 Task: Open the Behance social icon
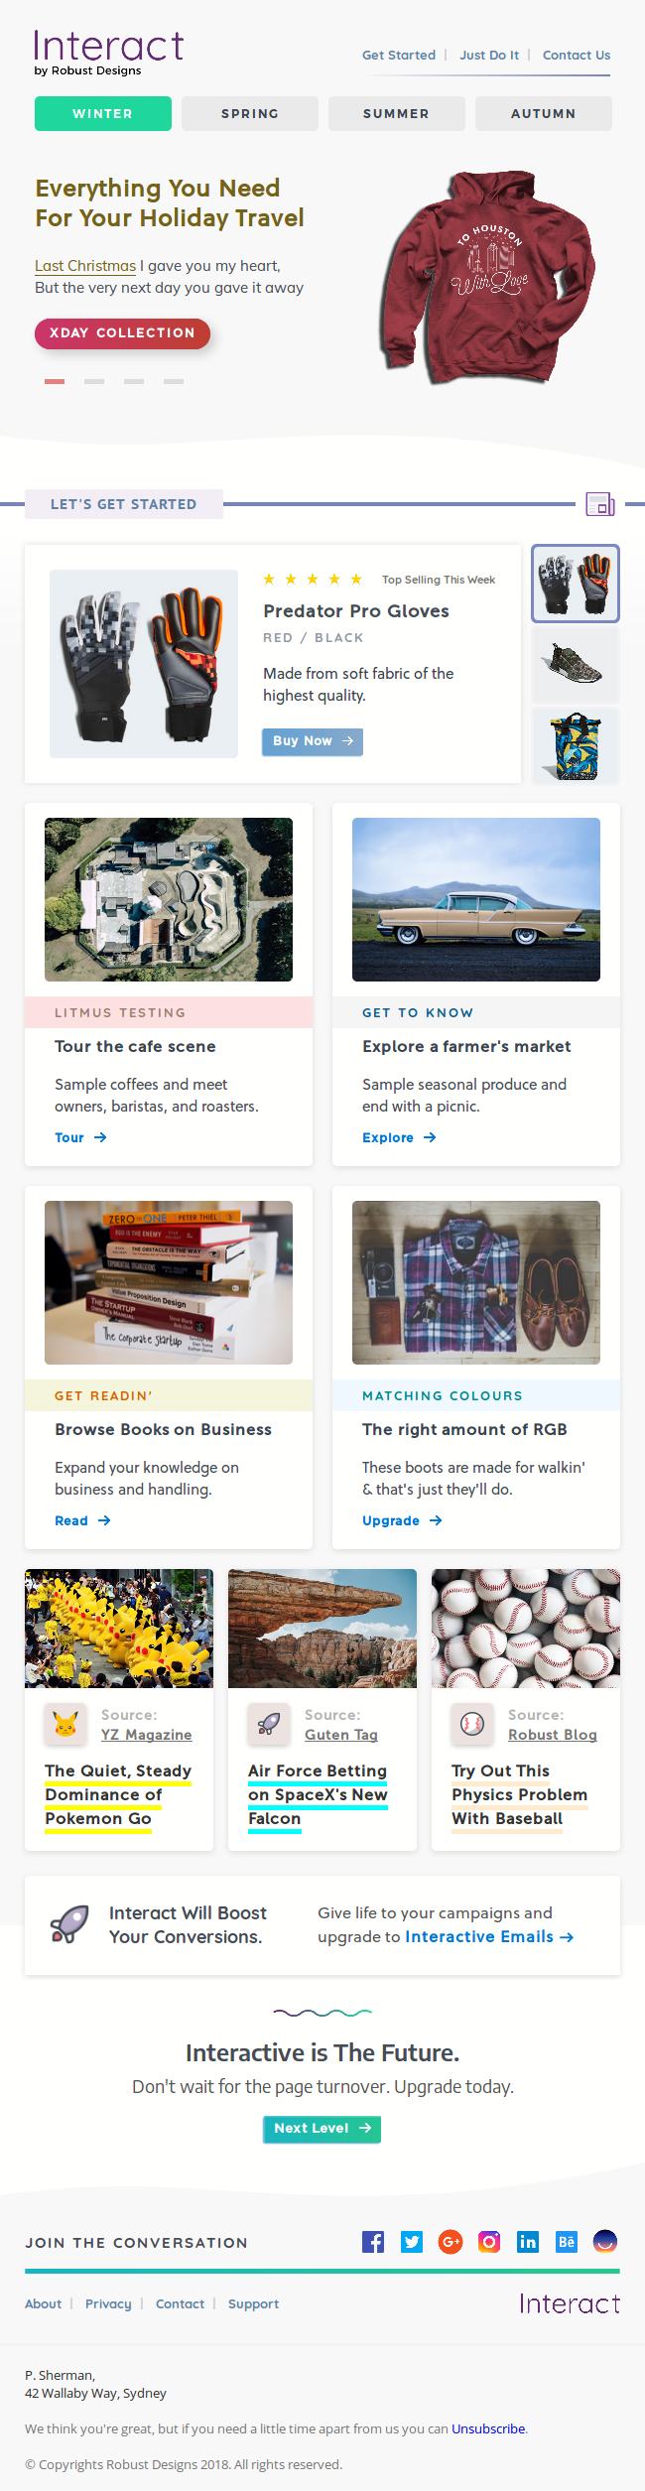pos(567,2241)
